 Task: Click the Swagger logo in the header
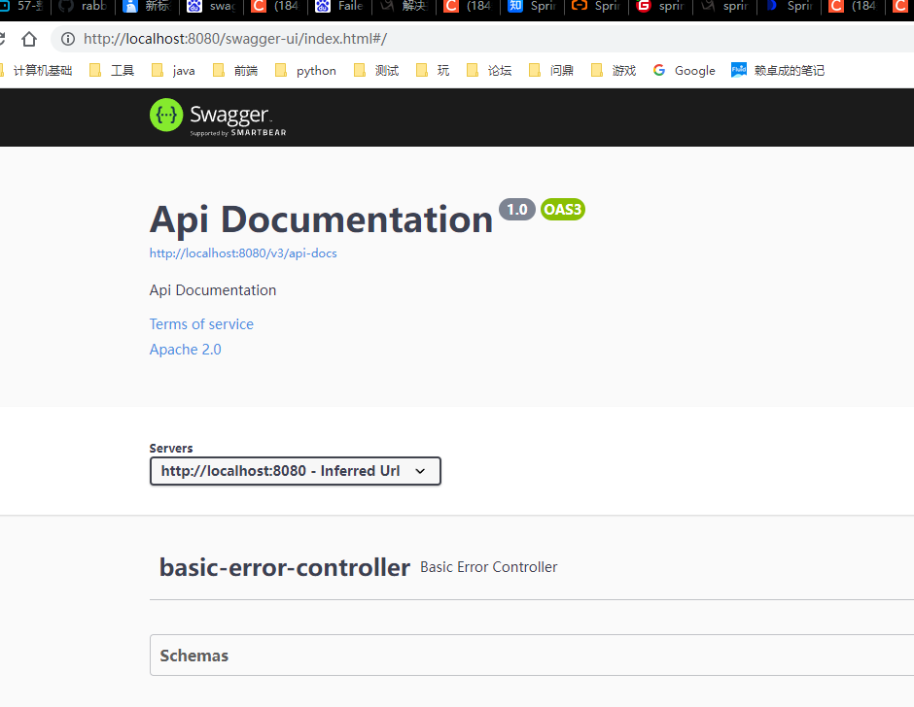coord(218,118)
